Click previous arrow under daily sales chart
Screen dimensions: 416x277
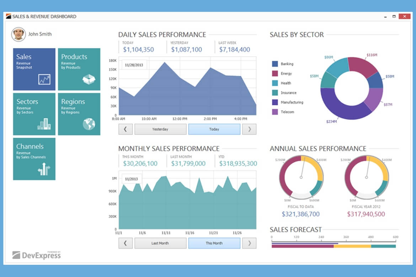pyautogui.click(x=125, y=129)
